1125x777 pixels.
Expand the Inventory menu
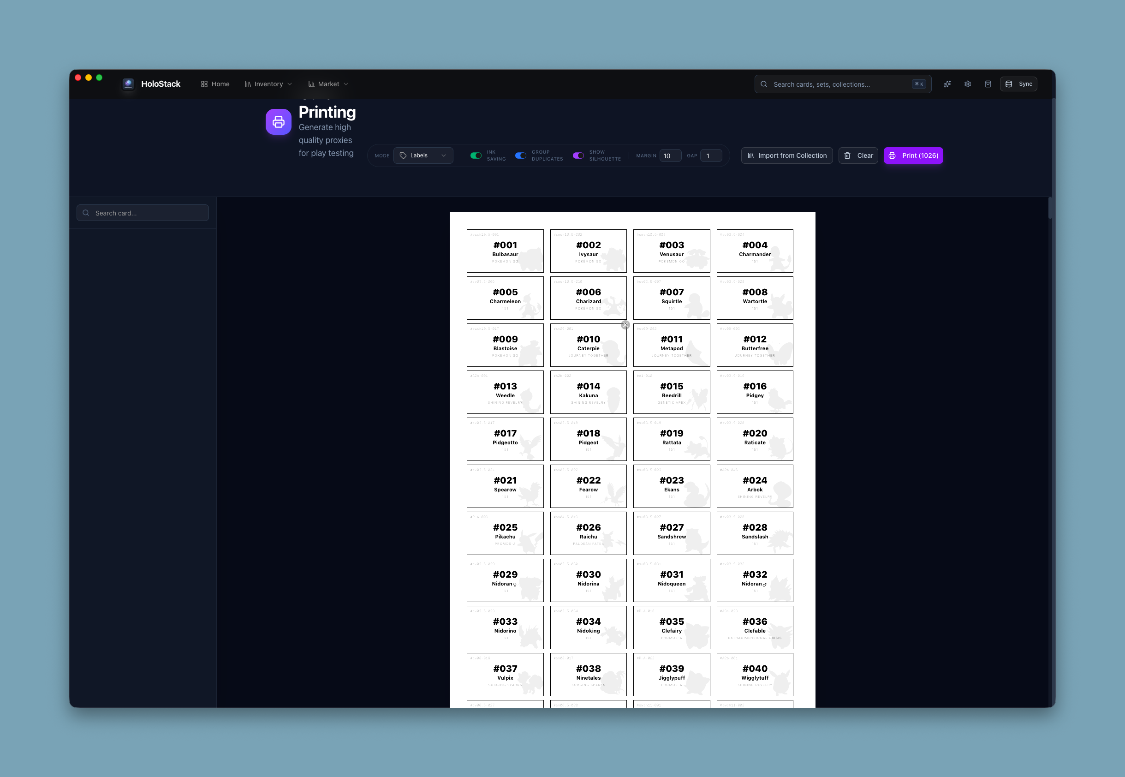pos(268,84)
